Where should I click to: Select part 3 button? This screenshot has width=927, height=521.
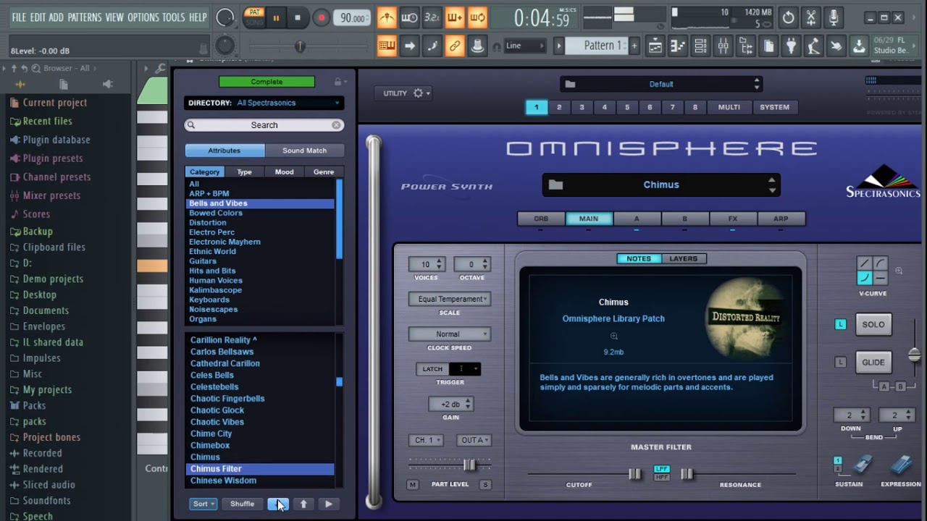coord(582,107)
